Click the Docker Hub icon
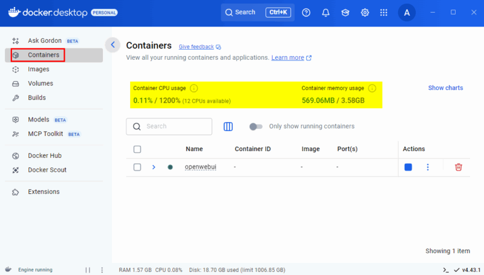484x275 pixels. (16, 156)
